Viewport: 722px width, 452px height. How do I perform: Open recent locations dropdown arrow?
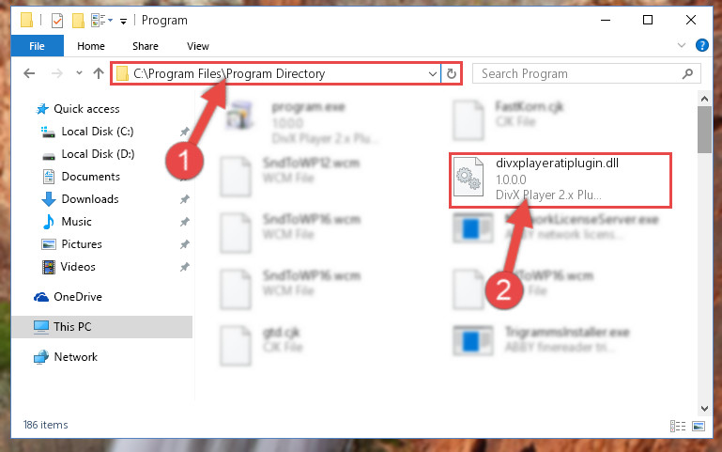pyautogui.click(x=79, y=72)
